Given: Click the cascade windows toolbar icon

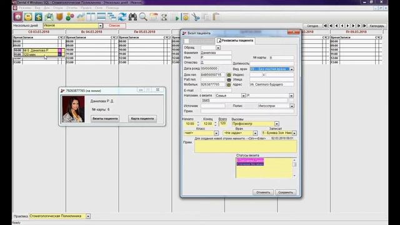Looking at the screenshot, I should point(111,17).
